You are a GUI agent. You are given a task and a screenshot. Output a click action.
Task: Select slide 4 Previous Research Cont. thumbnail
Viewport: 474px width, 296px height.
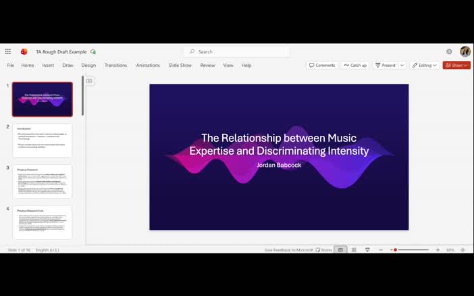43,222
